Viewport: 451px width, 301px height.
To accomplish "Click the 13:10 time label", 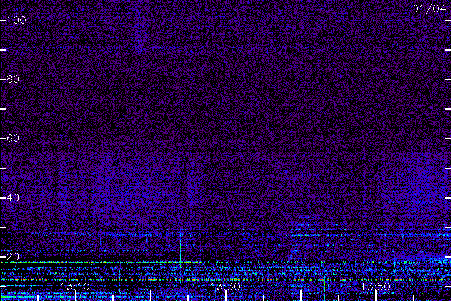I will [75, 286].
